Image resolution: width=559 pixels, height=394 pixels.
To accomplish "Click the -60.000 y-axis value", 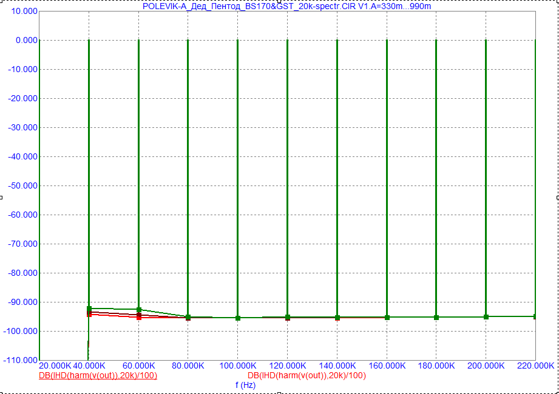I will 23,215.
